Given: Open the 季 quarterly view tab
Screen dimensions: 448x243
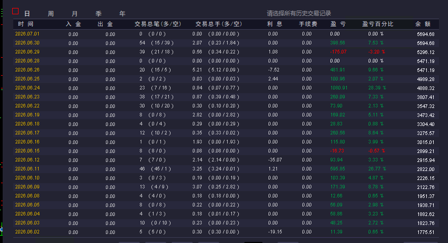Looking at the screenshot, I should (98, 14).
